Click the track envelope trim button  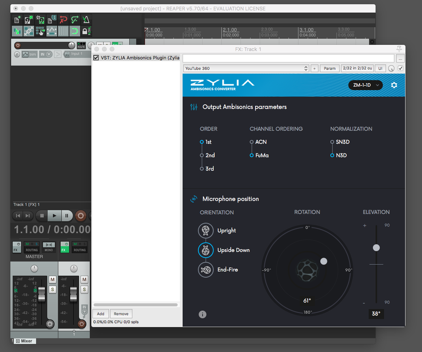[29, 55]
